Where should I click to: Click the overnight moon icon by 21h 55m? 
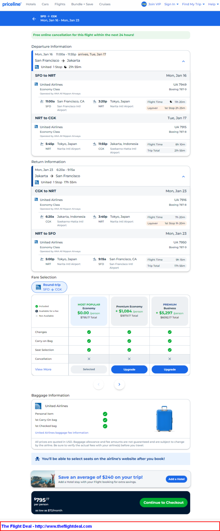65,67
